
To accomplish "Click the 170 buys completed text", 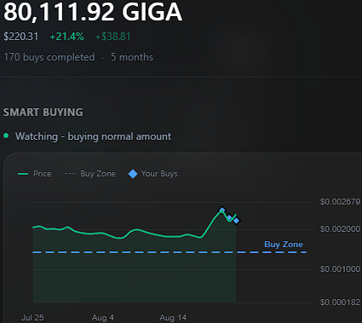I will click(49, 57).
